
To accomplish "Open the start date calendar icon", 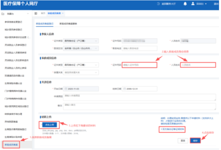I will pyautogui.click(x=66, y=89).
